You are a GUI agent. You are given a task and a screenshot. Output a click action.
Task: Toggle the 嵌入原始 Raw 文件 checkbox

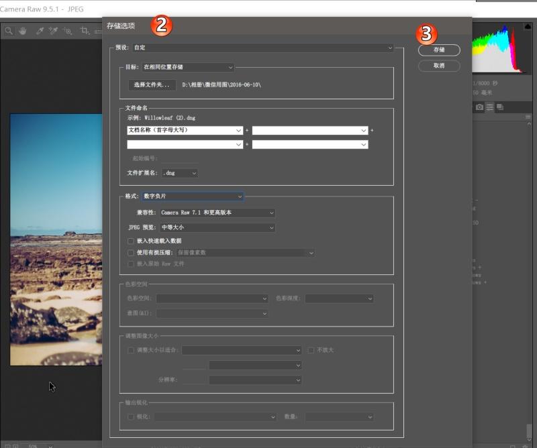coord(130,264)
